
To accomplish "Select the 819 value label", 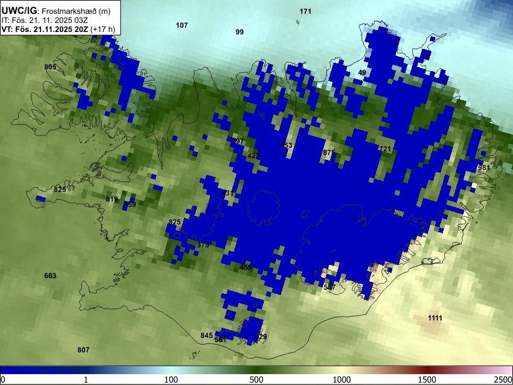I will coord(112,199).
